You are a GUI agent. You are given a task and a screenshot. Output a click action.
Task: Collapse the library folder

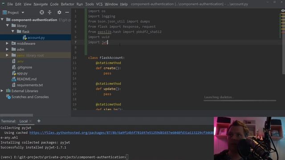pyautogui.click(x=8, y=25)
